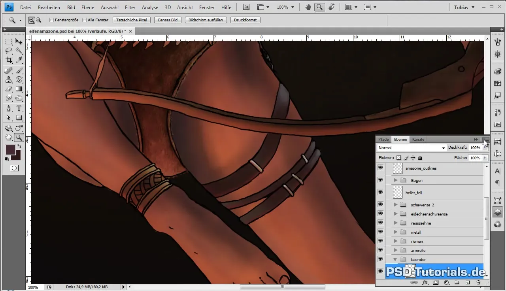Click zoom-out minus magnifier in options bar
The image size is (506, 291).
click(39, 20)
